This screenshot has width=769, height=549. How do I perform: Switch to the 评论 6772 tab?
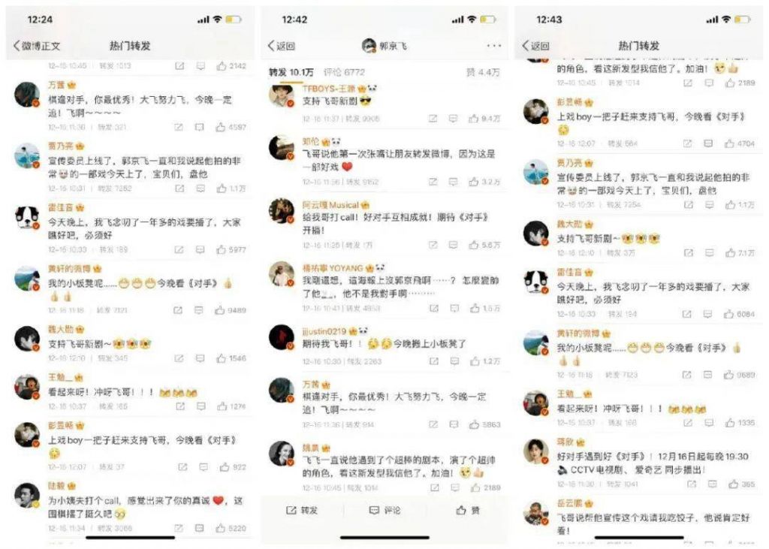[344, 72]
